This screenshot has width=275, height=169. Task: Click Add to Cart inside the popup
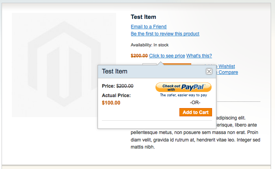click(x=196, y=112)
